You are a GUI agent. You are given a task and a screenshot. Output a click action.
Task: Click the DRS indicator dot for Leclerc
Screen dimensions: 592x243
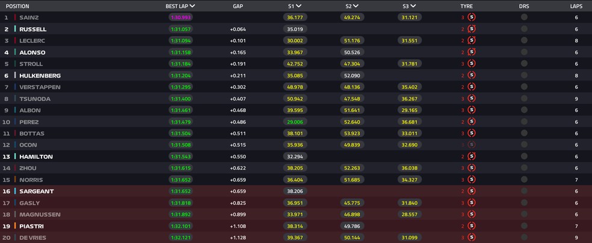point(524,40)
